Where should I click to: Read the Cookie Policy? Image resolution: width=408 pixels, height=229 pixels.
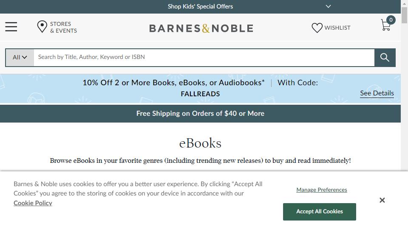click(33, 203)
